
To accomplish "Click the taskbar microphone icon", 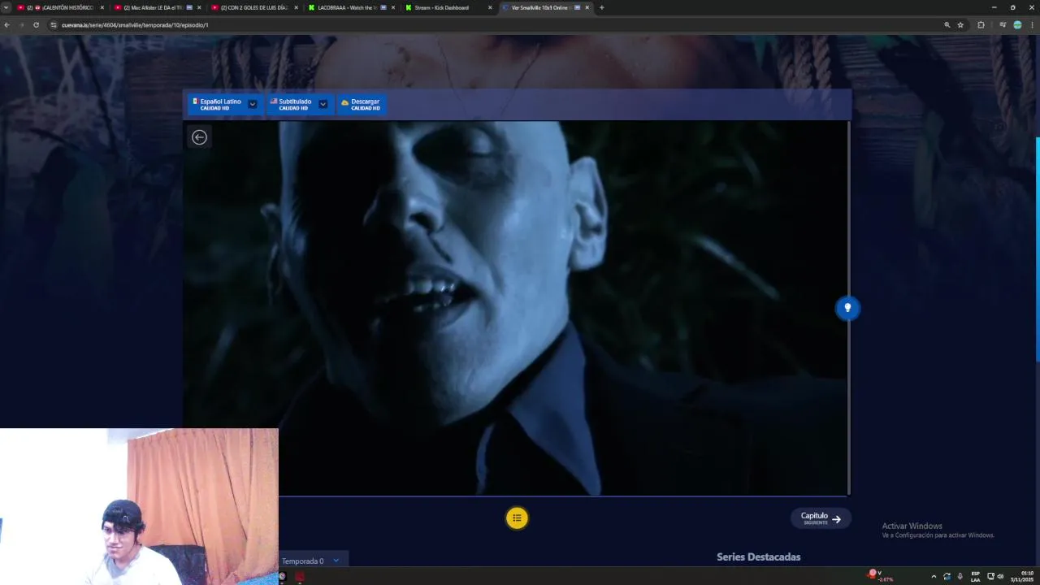I will pos(960,576).
